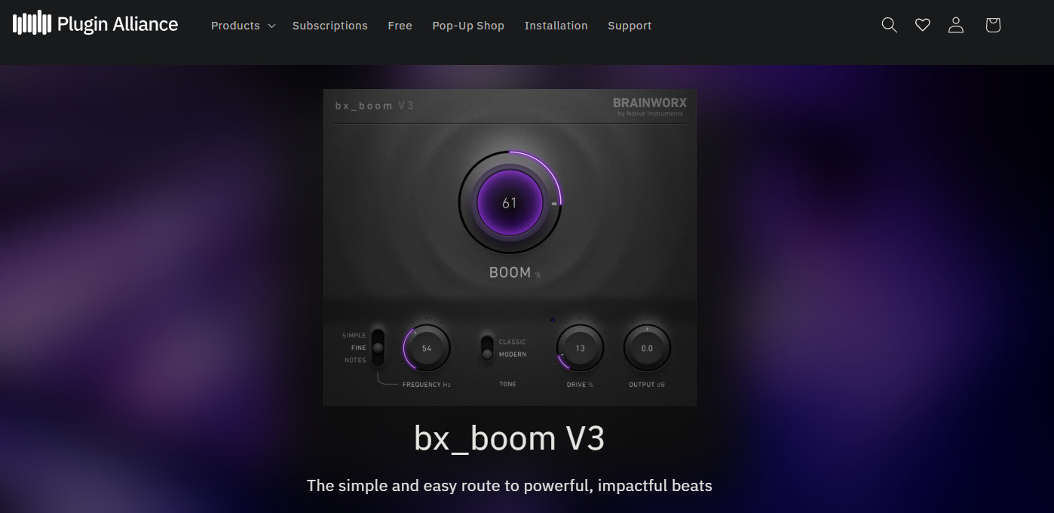Open the user account icon
The image size is (1054, 513).
point(956,25)
